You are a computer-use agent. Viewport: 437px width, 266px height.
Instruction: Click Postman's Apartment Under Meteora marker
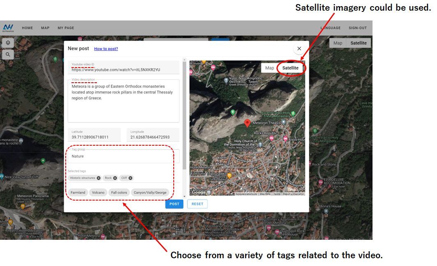point(269,228)
